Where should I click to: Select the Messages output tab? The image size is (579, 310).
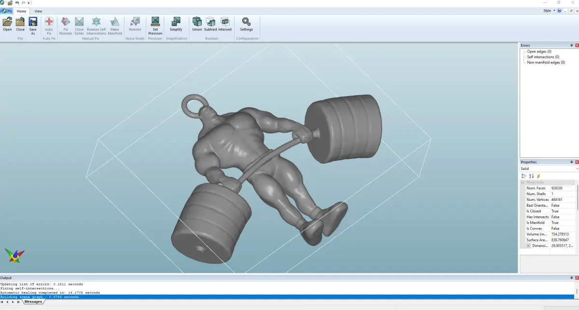[33, 302]
